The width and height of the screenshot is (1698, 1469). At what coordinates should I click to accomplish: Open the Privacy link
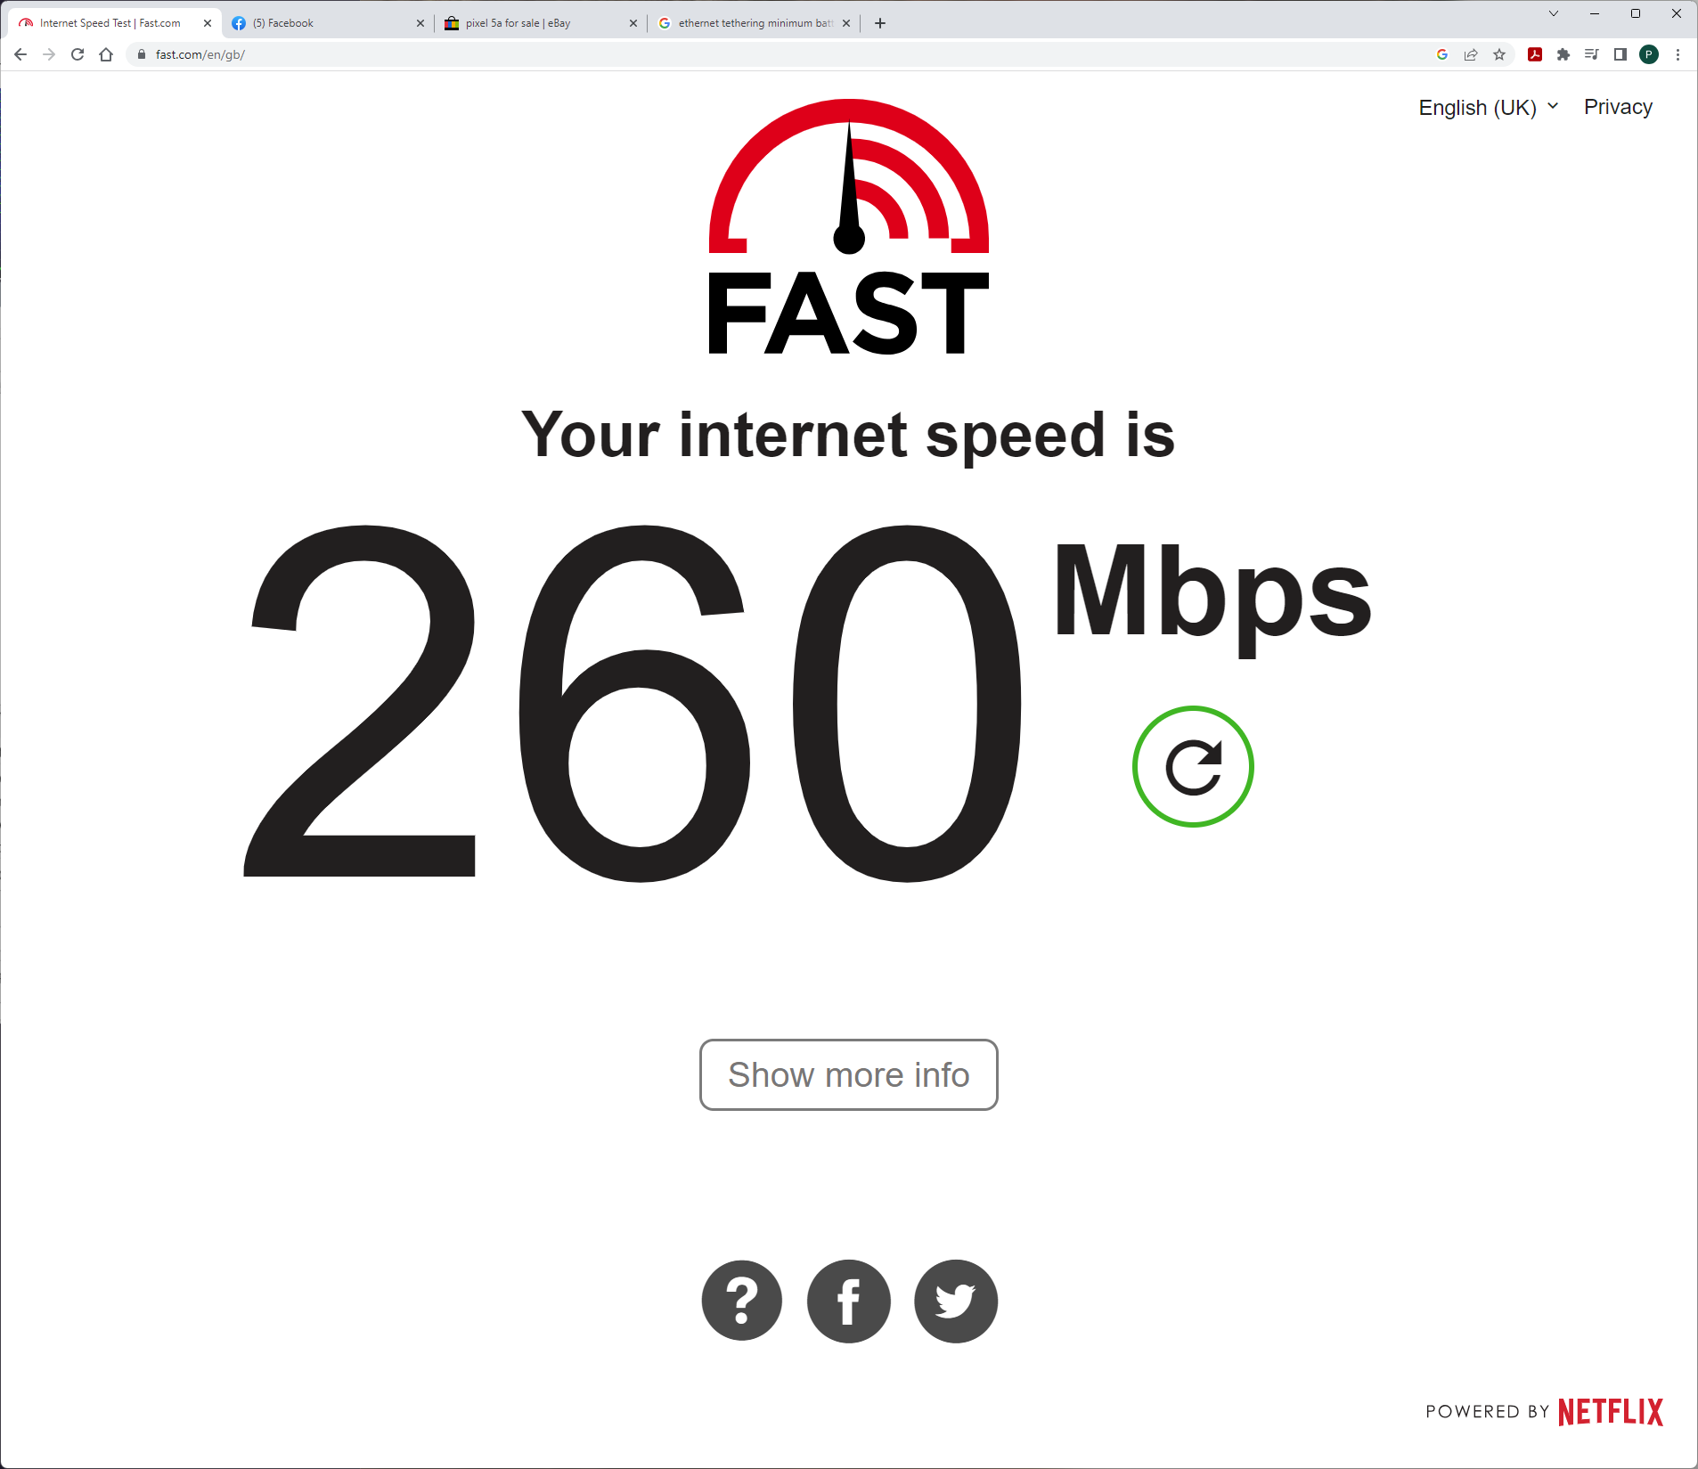[x=1618, y=107]
